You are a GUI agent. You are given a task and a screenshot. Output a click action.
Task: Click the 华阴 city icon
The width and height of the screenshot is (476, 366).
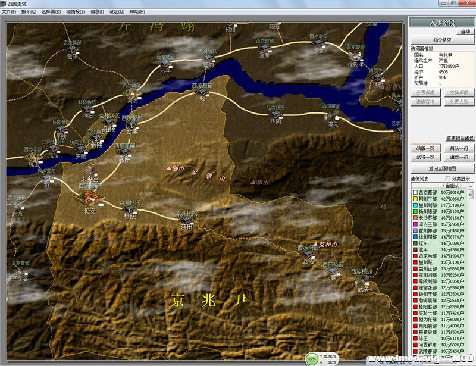pyautogui.click(x=275, y=113)
